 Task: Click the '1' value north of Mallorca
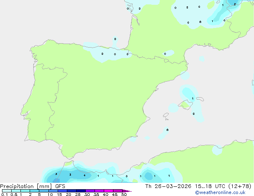pyautogui.click(x=193, y=99)
